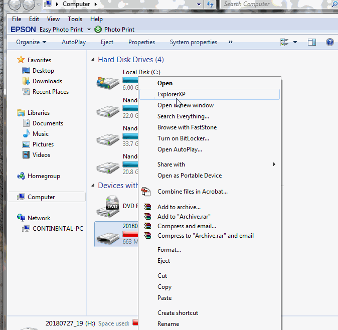338x330 pixels.
Task: Select the Documents library icon
Action: coord(26,123)
